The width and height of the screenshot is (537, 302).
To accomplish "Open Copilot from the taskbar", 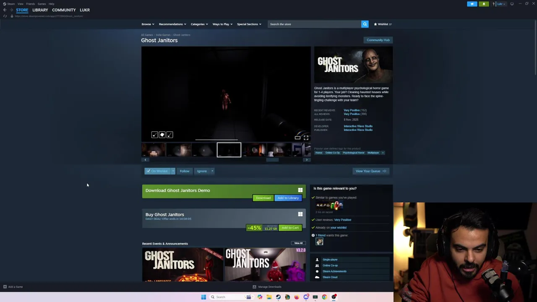I will click(x=260, y=297).
